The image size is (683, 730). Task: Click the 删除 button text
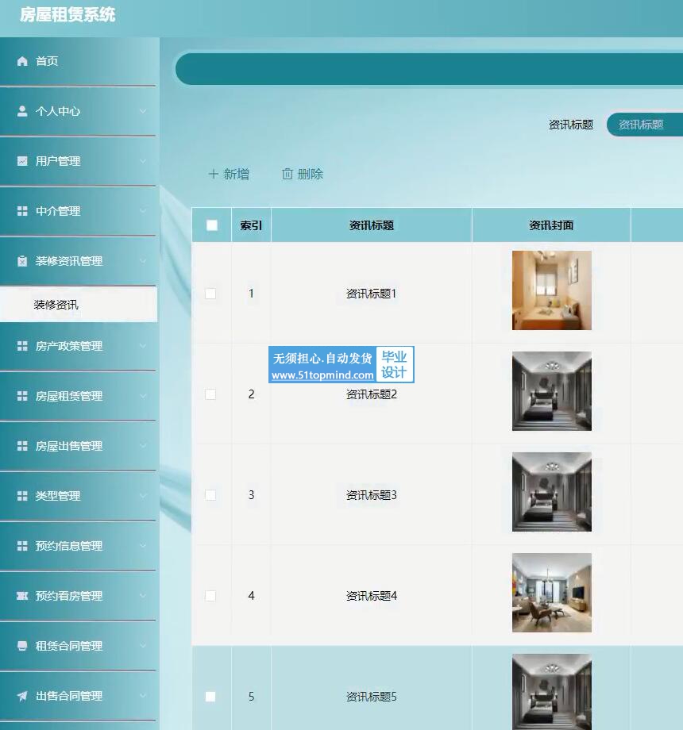pyautogui.click(x=311, y=174)
